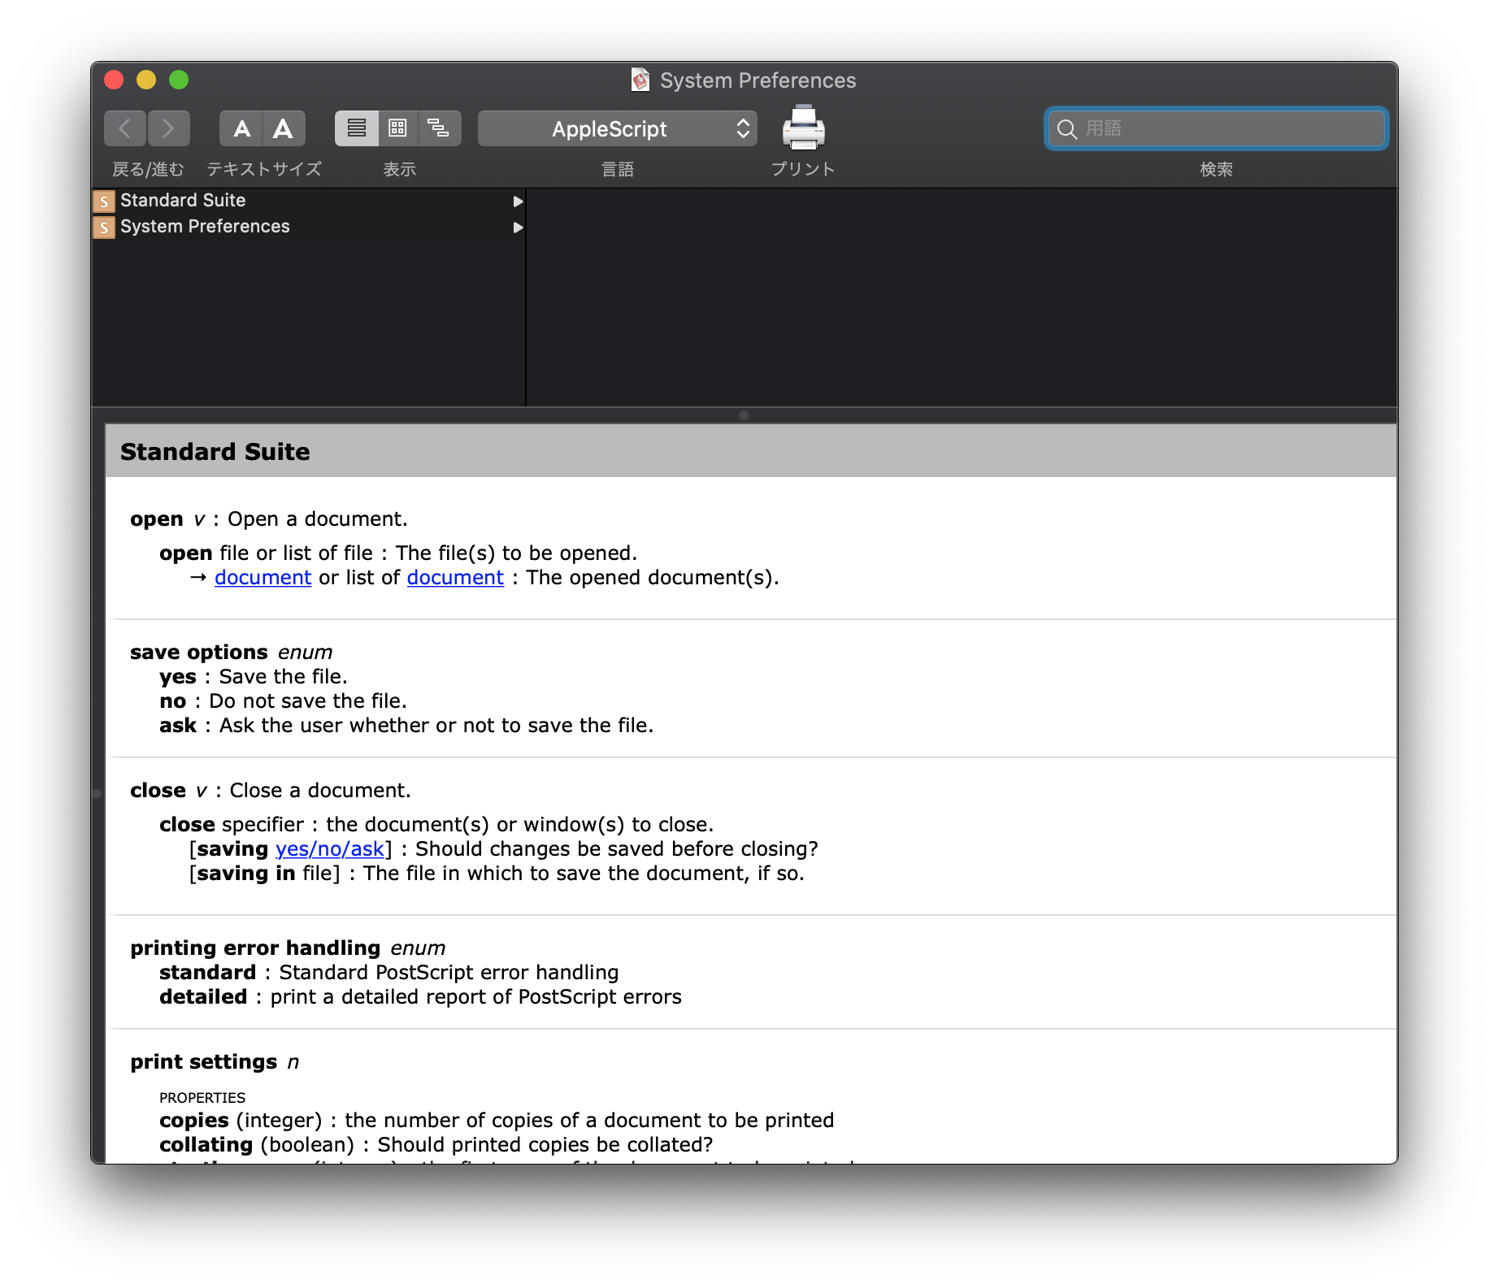Click the pane divider handle dot

(x=742, y=414)
